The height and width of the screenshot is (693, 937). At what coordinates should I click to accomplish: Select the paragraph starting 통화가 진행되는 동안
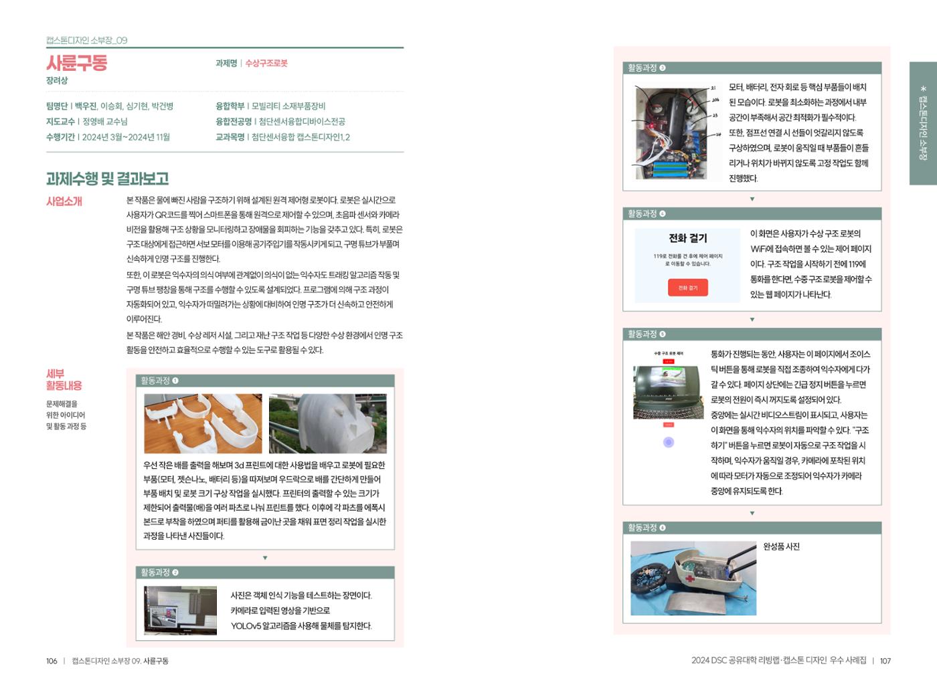(790, 423)
